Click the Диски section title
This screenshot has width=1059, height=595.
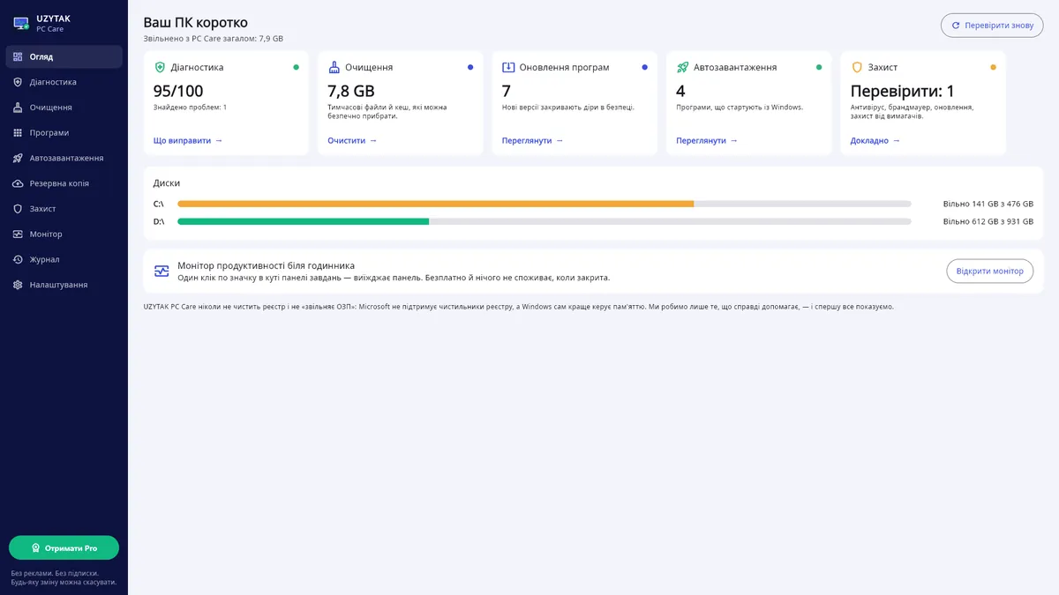click(167, 183)
